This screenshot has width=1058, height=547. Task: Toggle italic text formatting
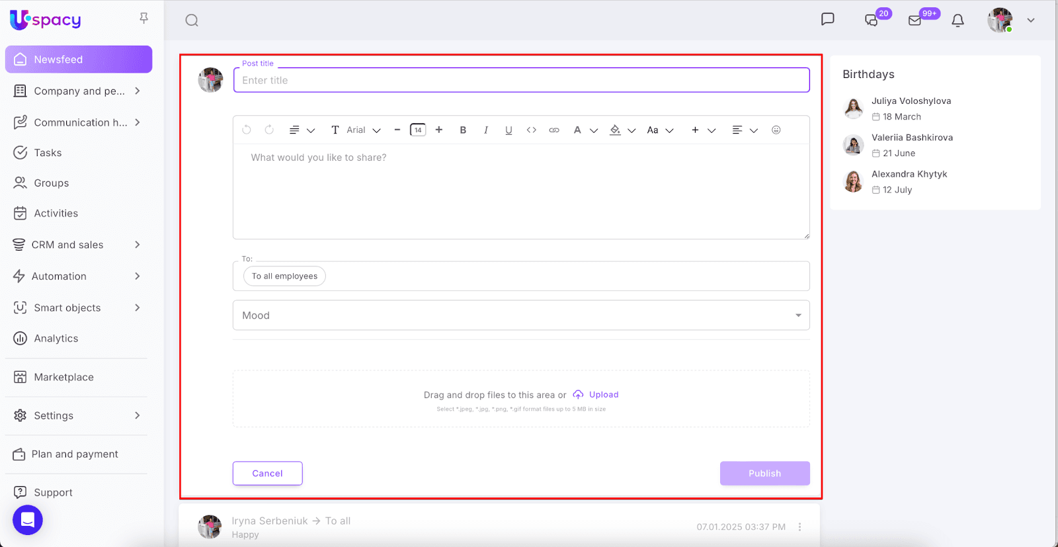point(486,130)
